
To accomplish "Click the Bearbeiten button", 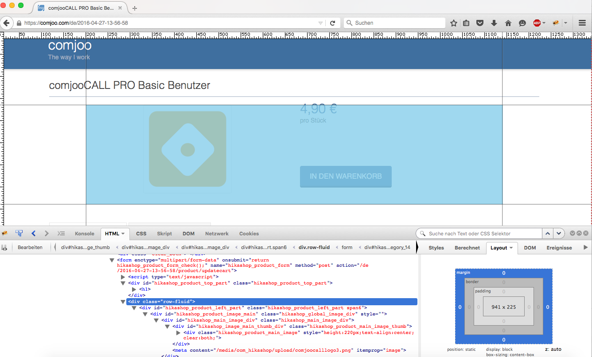I will click(30, 248).
